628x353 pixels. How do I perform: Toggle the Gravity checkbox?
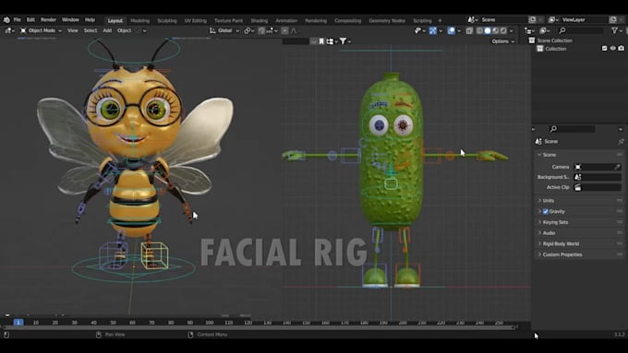coord(546,211)
